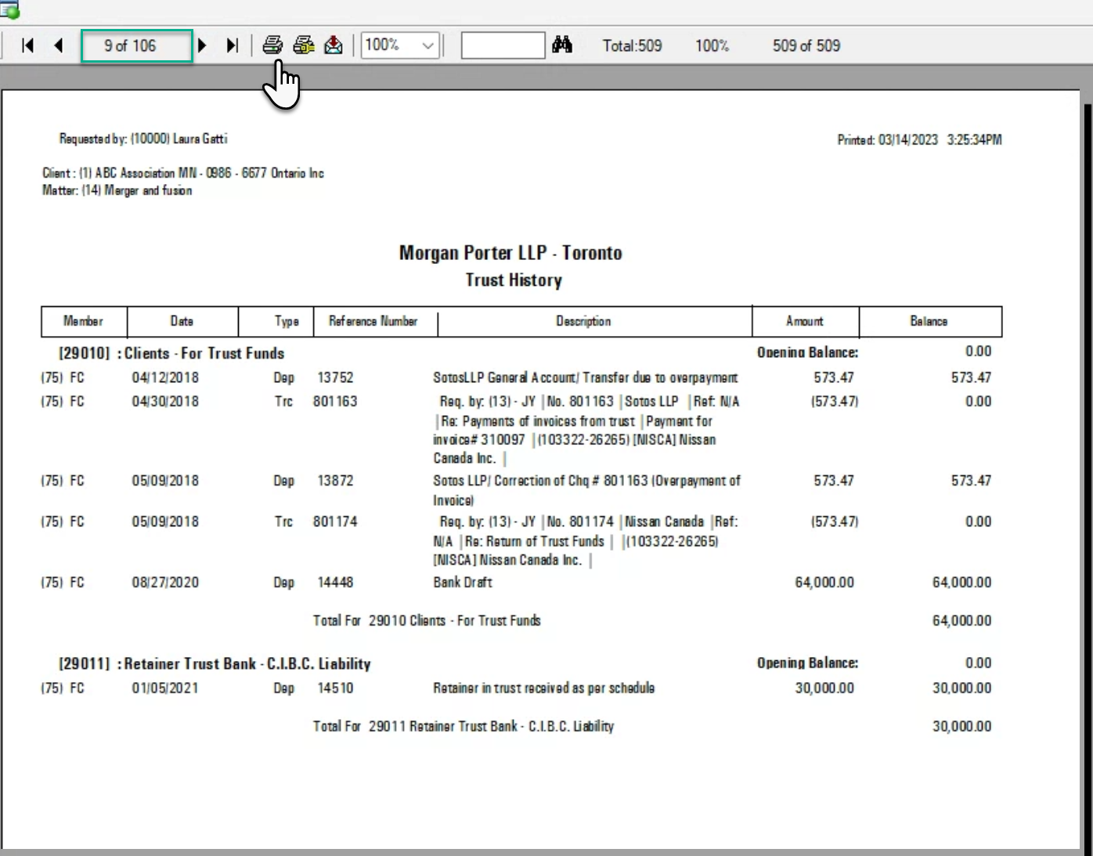The image size is (1093, 856).
Task: Click the Total:509 record count
Action: pos(632,45)
